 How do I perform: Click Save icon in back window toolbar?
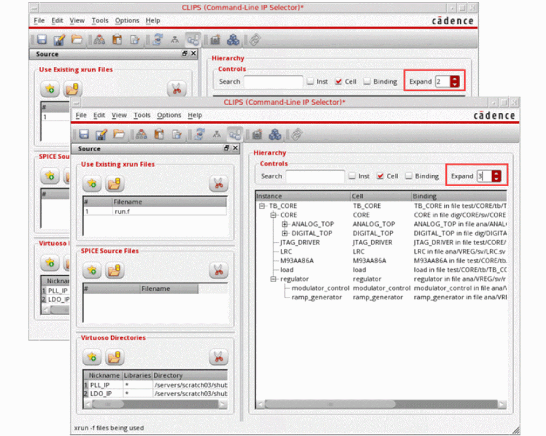[42, 40]
